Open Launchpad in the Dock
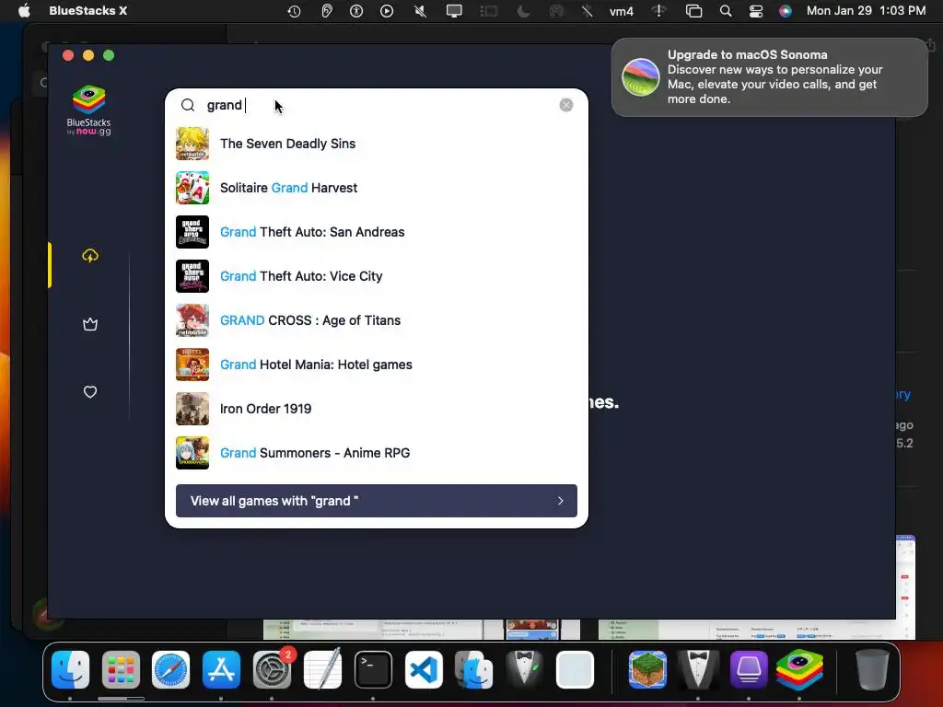 pos(121,669)
